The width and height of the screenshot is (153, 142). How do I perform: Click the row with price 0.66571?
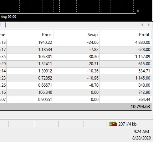point(76,85)
